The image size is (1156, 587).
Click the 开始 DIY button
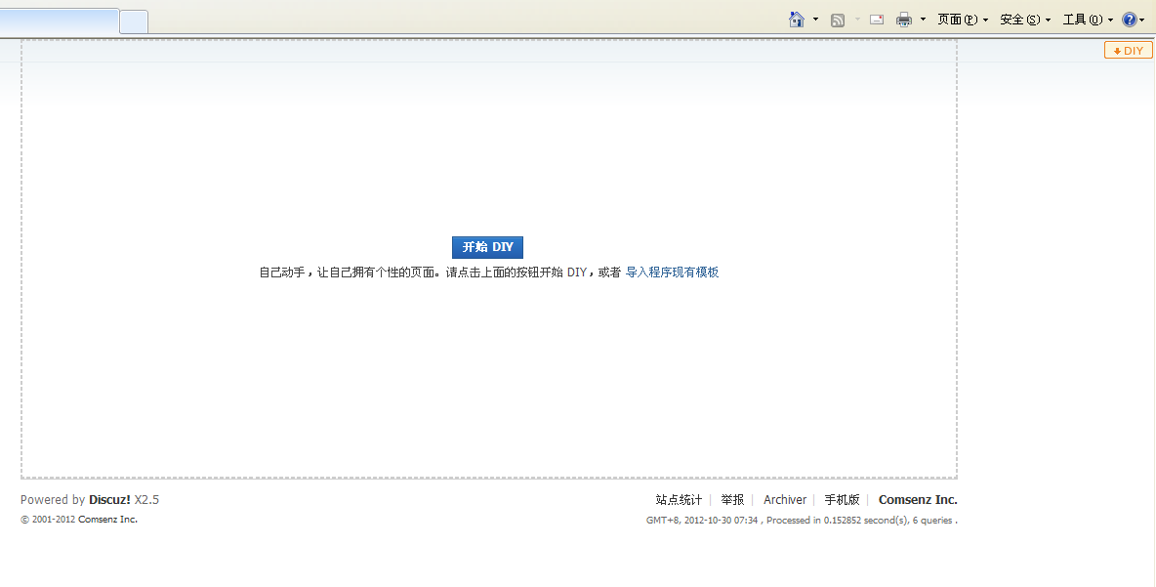click(x=487, y=247)
